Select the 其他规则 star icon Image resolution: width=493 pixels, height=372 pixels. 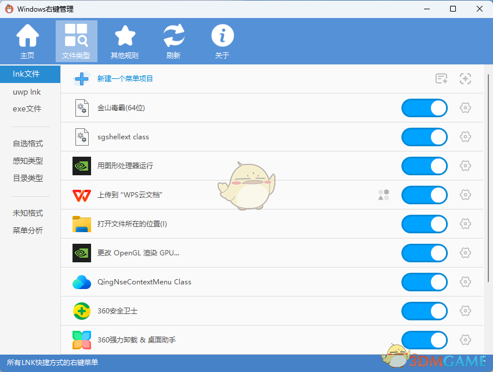tap(125, 35)
